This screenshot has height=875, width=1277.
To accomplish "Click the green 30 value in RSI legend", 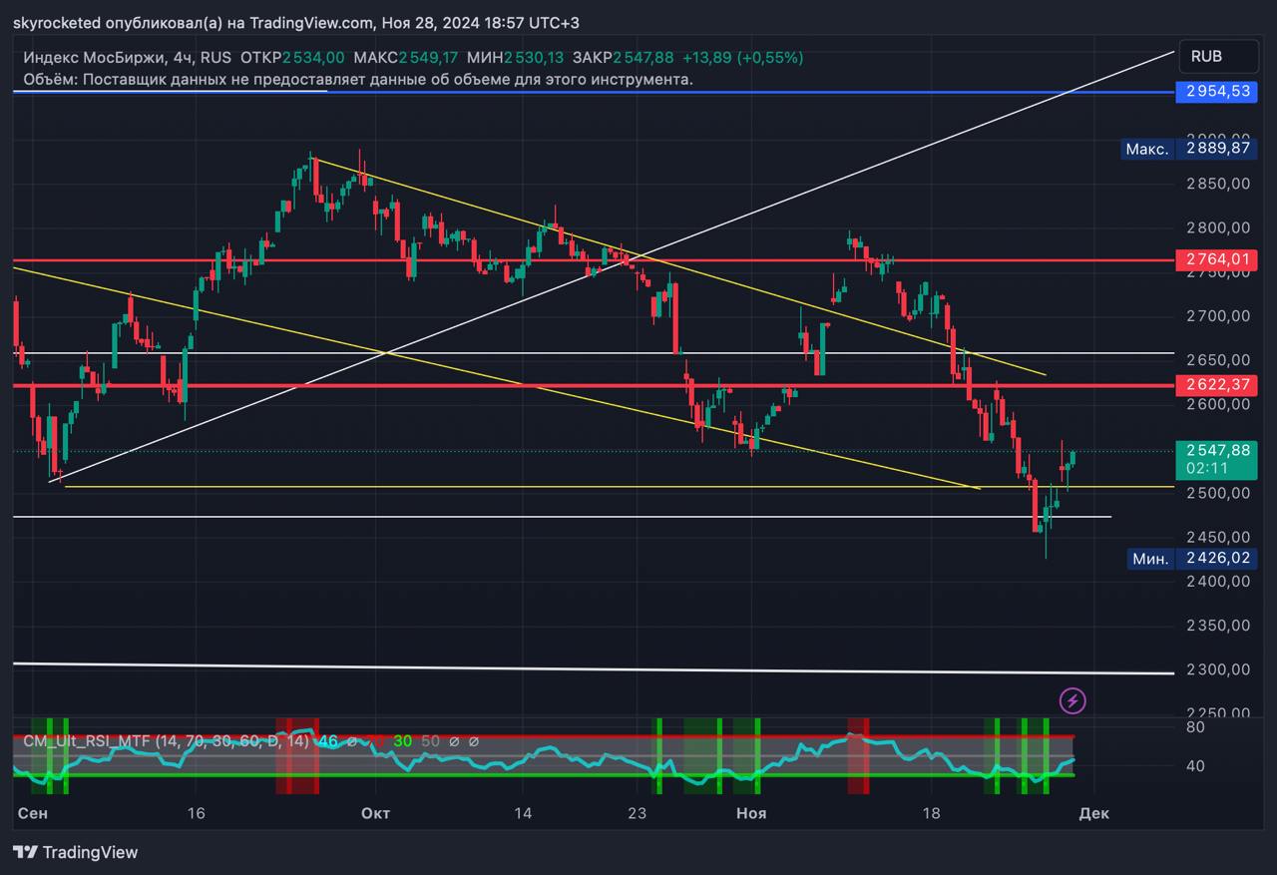I will tap(402, 741).
